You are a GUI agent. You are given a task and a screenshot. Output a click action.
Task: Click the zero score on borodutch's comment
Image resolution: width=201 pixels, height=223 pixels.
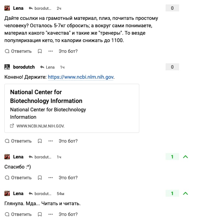coord(172,67)
